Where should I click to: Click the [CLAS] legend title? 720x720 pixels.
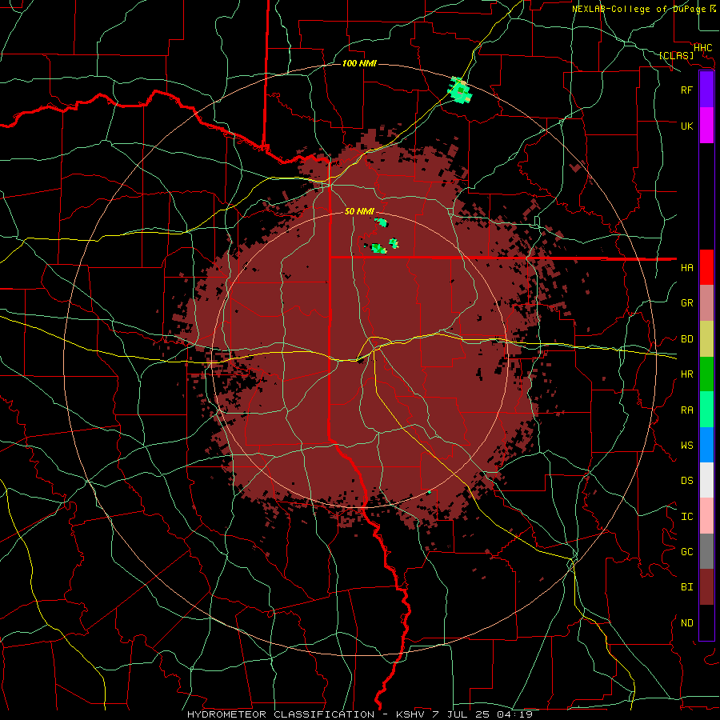coord(676,55)
